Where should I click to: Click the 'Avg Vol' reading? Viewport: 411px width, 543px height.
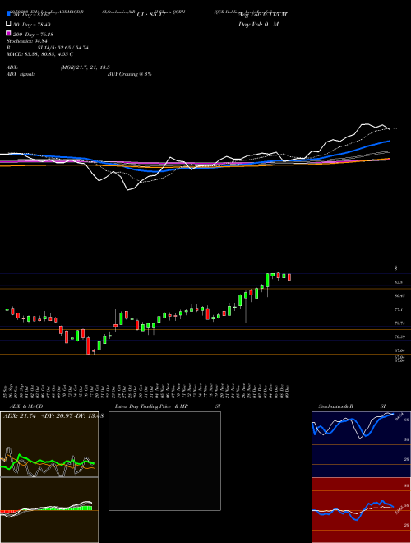262,14
